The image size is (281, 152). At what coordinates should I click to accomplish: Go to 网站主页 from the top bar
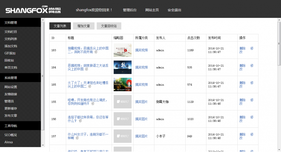click(152, 10)
